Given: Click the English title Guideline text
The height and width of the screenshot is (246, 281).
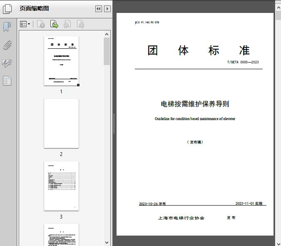Looking at the screenshot, I should click(195, 119).
